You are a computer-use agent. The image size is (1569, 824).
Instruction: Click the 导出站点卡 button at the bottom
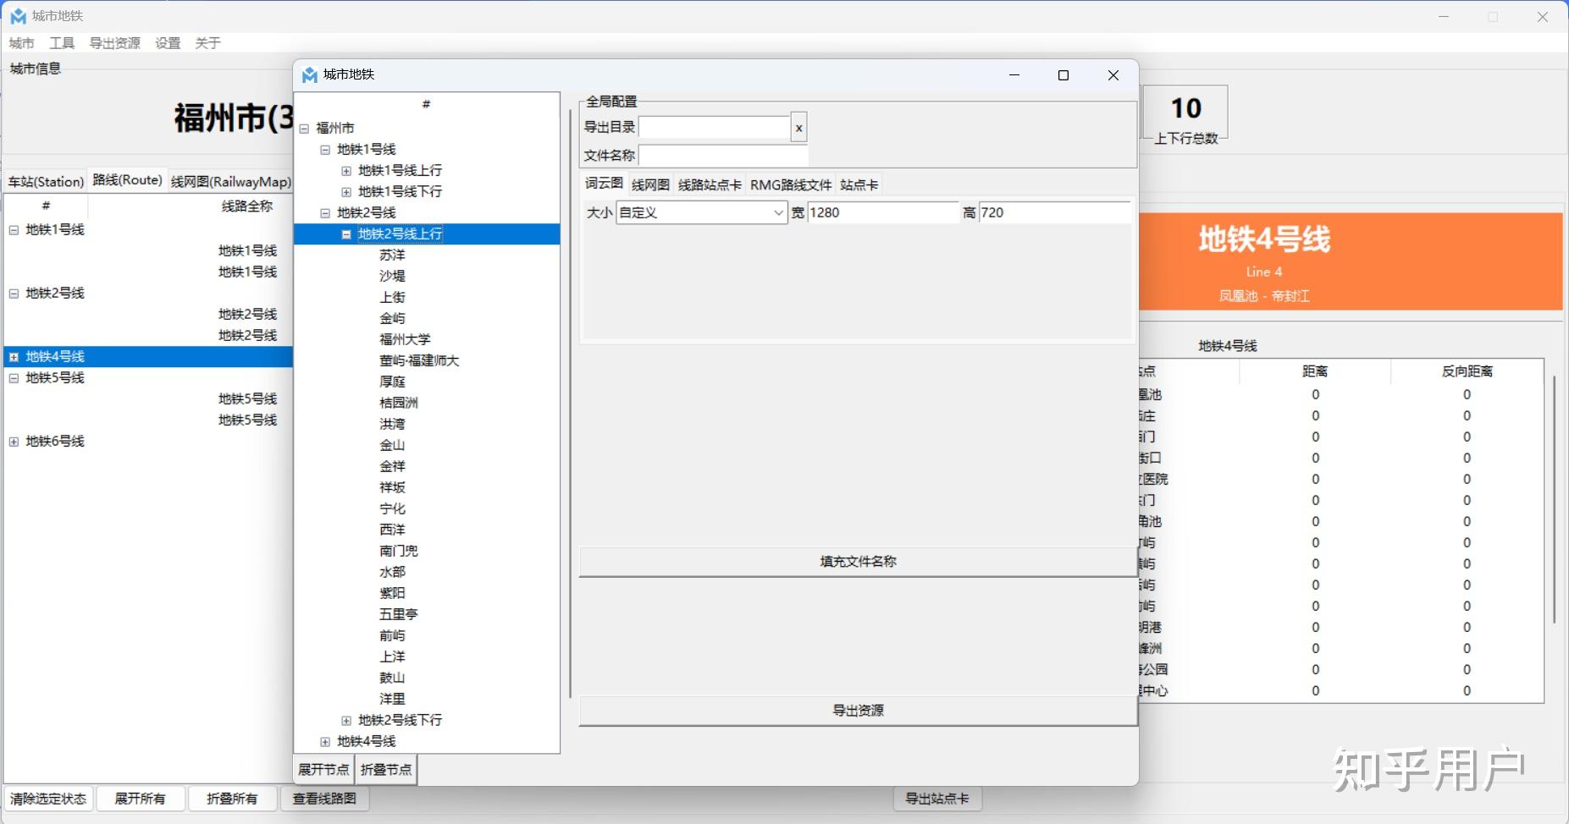point(936,798)
